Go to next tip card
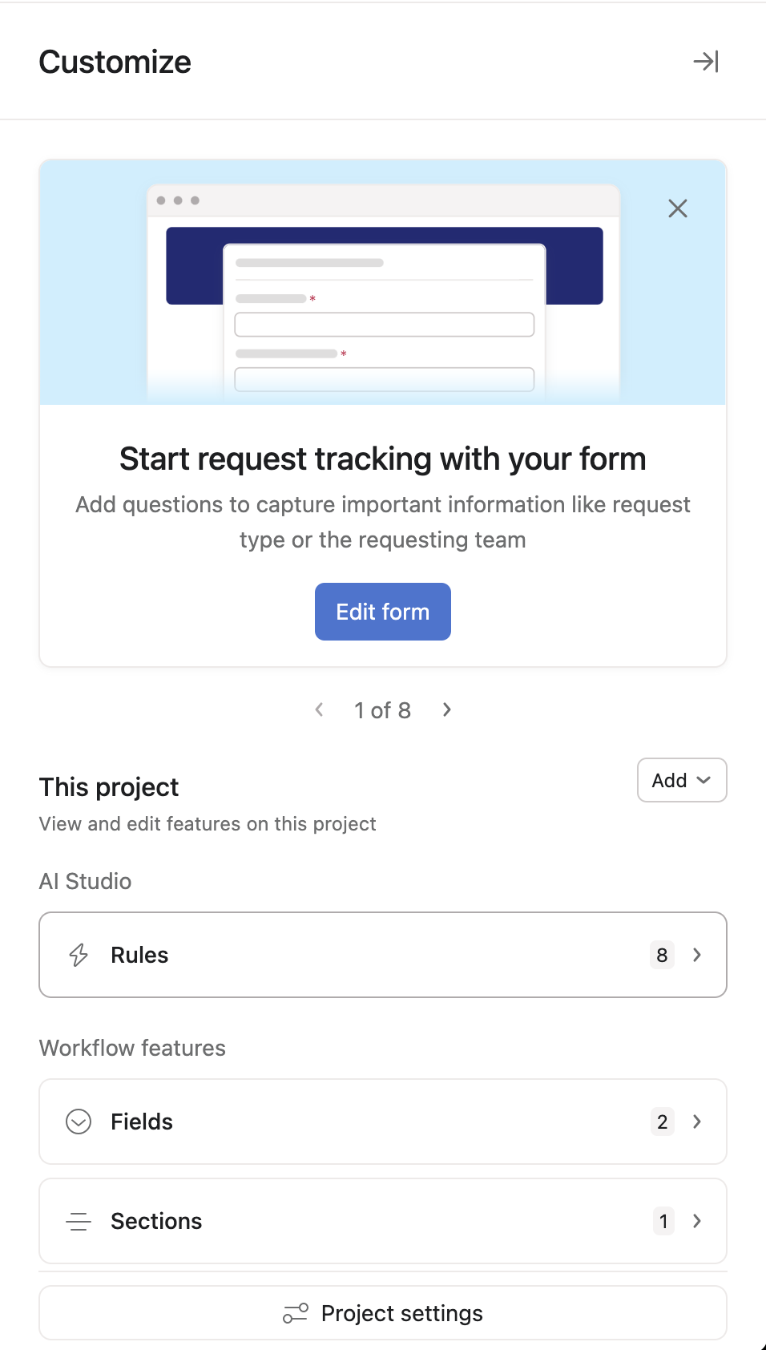Viewport: 766px width, 1350px height. [447, 709]
